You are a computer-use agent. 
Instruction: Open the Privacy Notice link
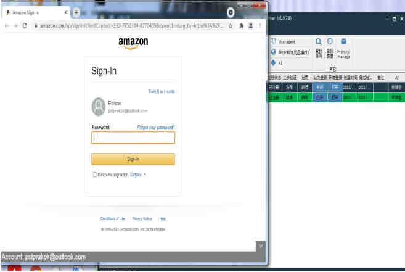coord(142,219)
